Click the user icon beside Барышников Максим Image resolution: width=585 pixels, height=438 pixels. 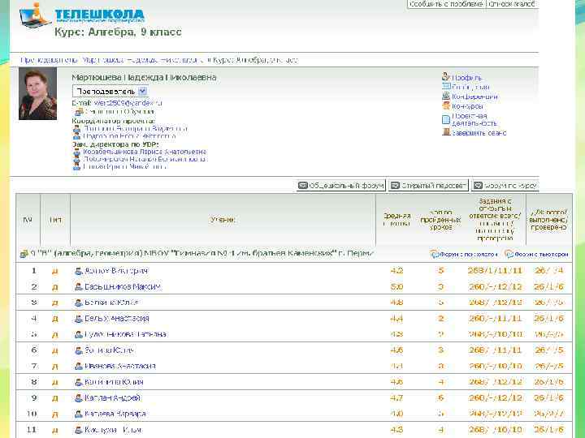pyautogui.click(x=78, y=287)
